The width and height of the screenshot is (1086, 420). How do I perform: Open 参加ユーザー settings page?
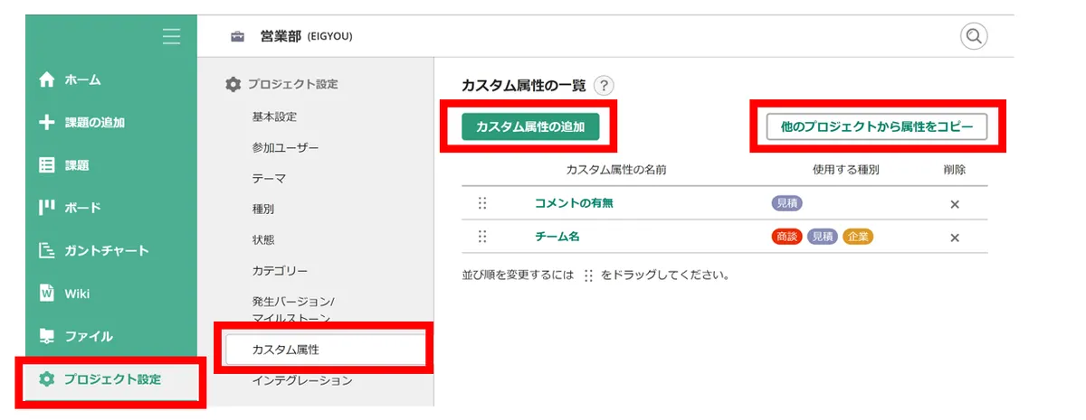click(x=285, y=147)
